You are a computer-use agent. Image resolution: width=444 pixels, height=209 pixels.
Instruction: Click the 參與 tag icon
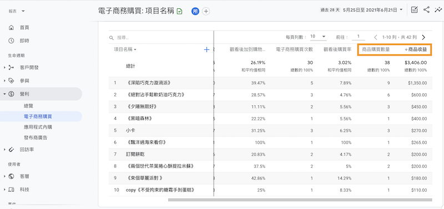(x=11, y=80)
